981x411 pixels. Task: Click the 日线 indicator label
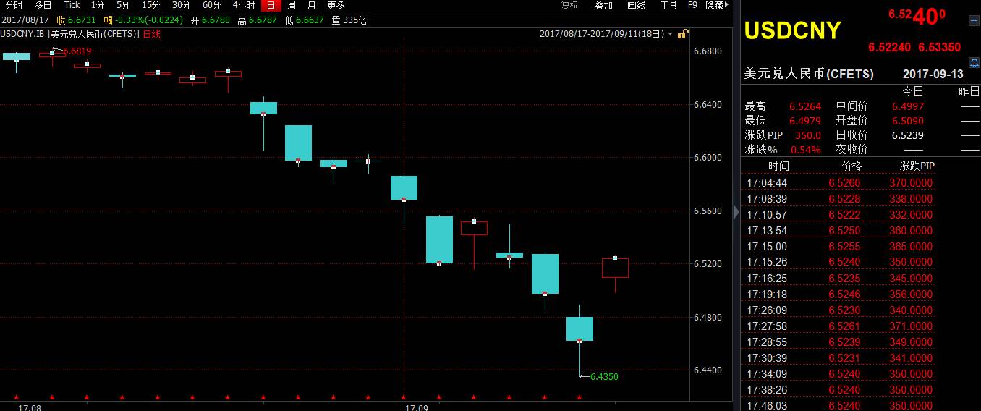click(x=151, y=34)
